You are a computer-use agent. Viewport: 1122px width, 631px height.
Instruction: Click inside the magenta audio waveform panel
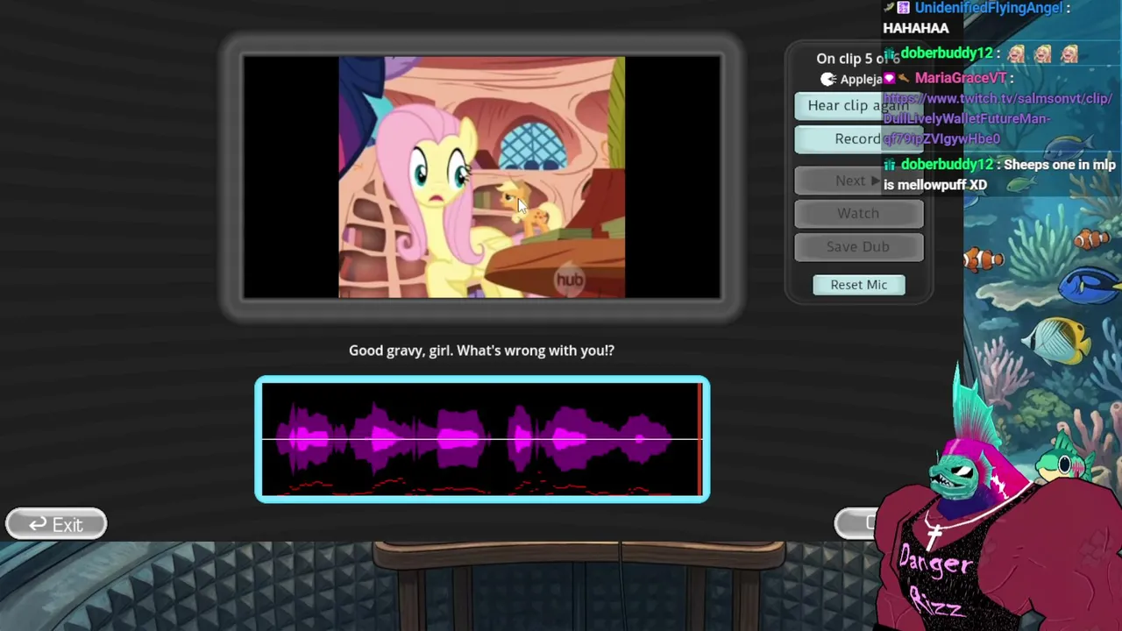[x=482, y=439]
